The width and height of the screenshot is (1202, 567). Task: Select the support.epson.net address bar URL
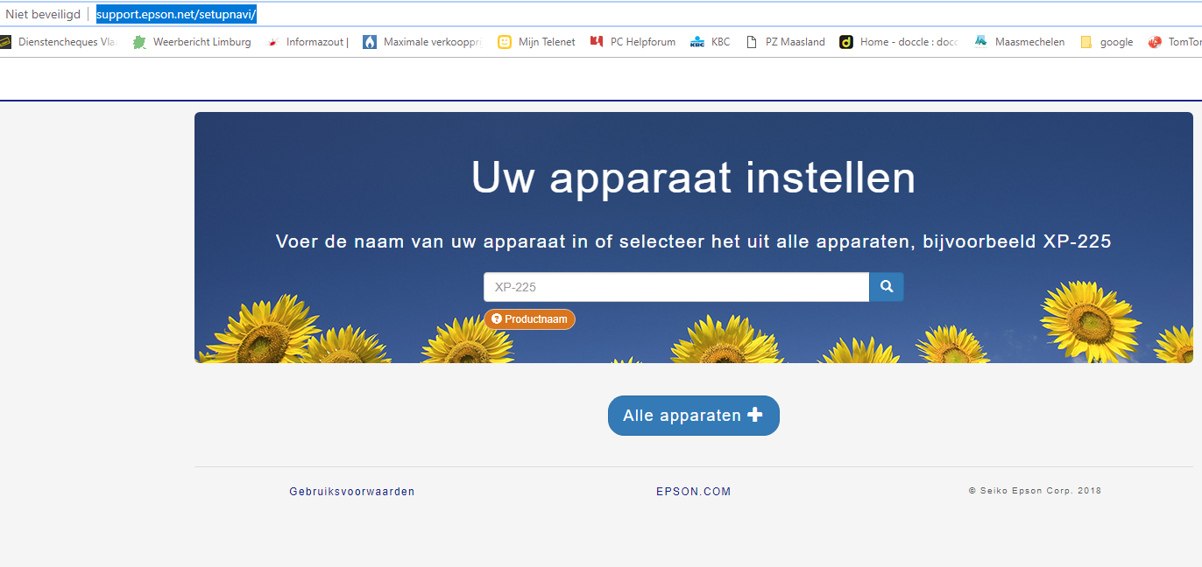[x=176, y=15]
